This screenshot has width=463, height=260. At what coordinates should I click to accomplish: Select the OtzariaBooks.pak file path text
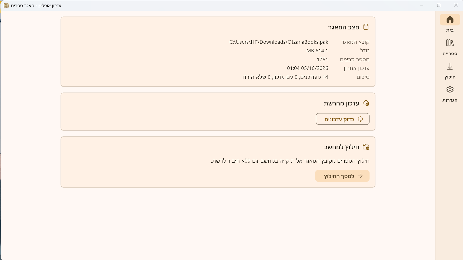(279, 42)
